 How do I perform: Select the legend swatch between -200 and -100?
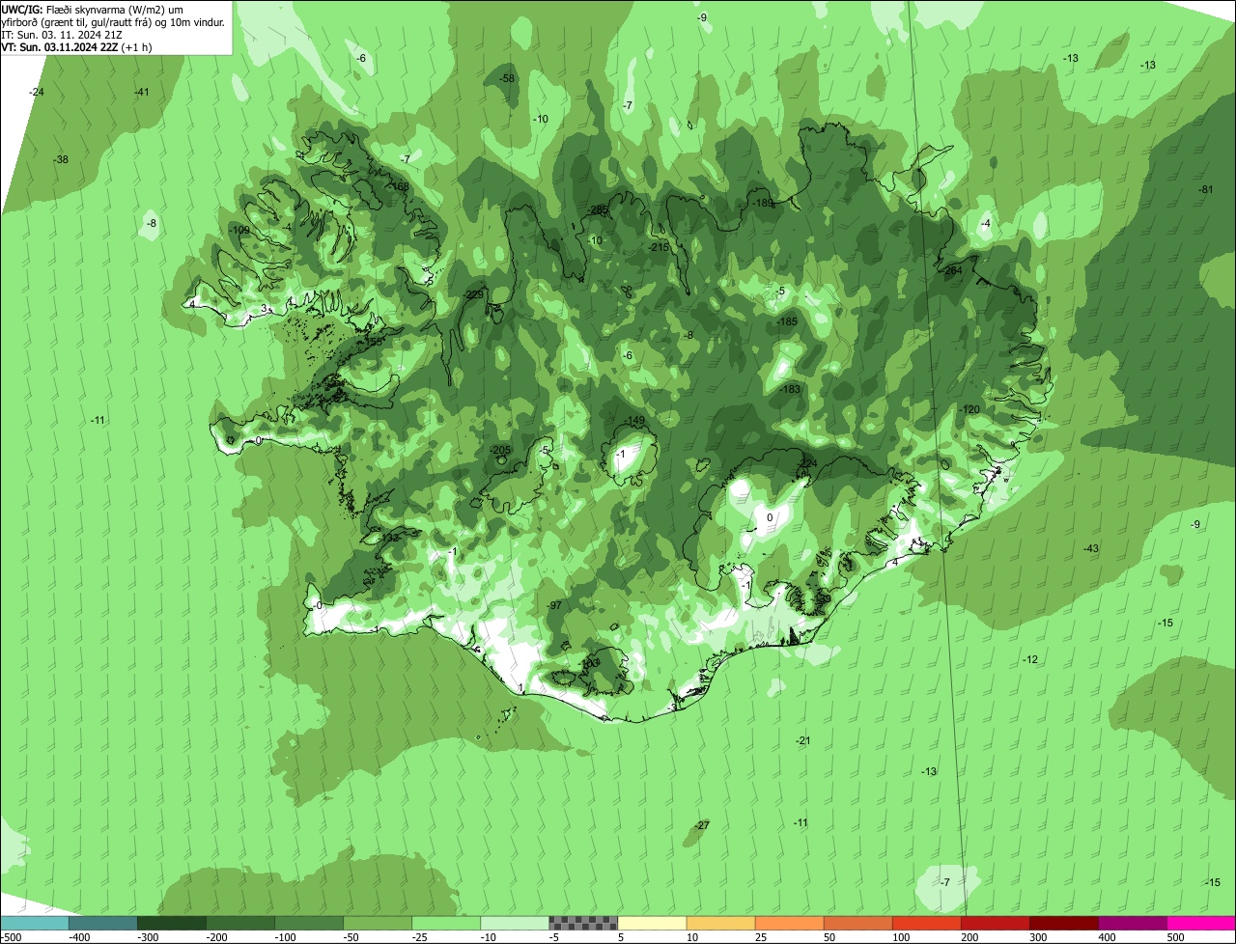pyautogui.click(x=240, y=923)
